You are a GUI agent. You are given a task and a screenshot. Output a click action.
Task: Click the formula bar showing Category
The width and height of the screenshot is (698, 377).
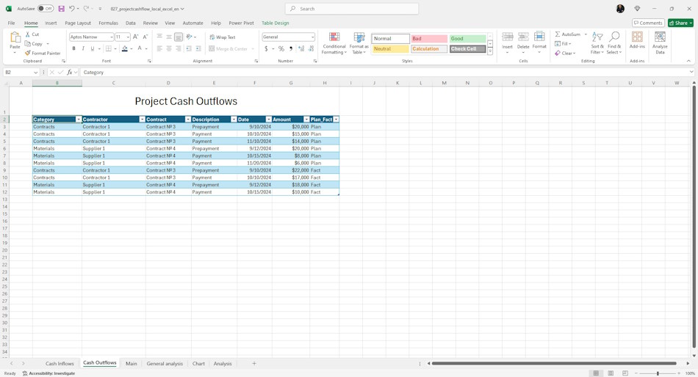[x=385, y=72]
